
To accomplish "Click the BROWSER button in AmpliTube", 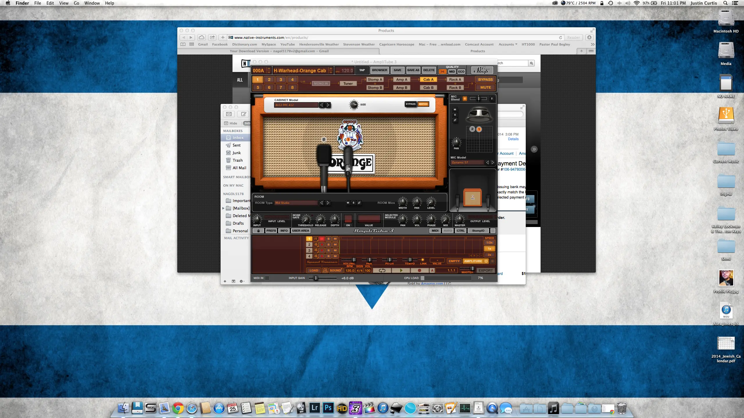I will (380, 70).
